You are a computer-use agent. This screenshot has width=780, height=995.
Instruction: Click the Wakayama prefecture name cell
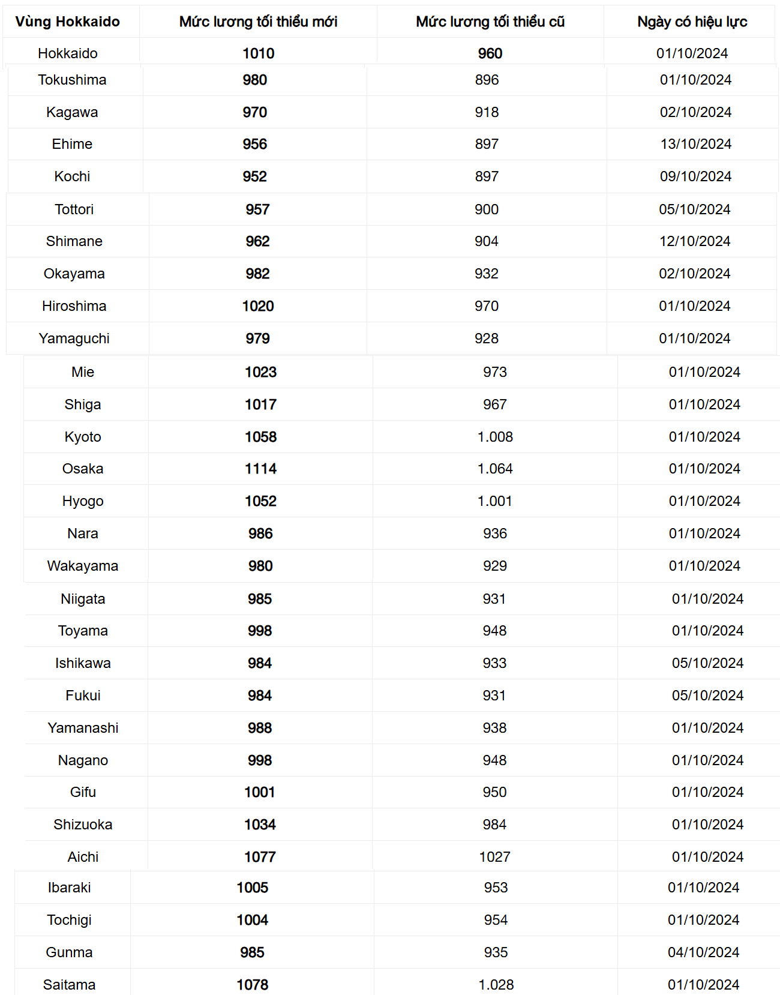click(83, 566)
